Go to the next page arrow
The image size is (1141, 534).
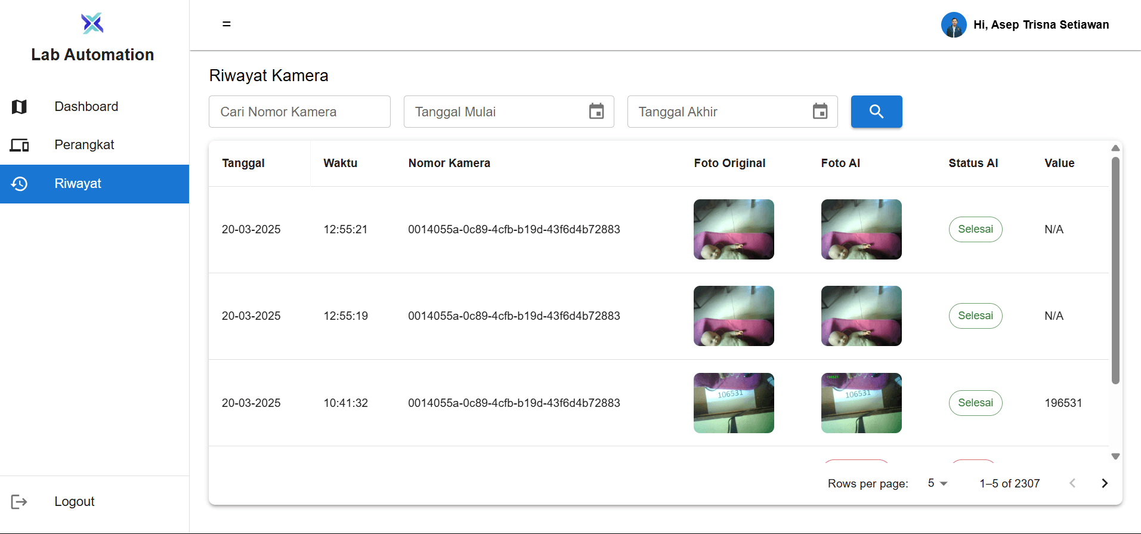tap(1104, 483)
